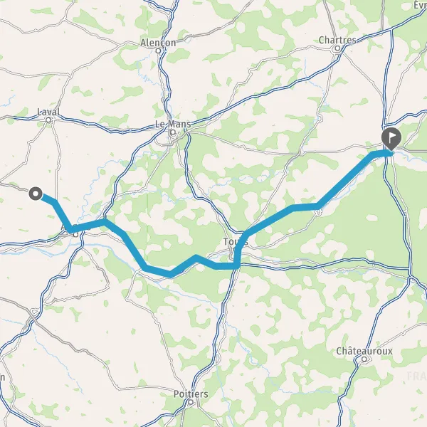Click the Alençon city label
The width and height of the screenshot is (427, 427).
coord(158,43)
